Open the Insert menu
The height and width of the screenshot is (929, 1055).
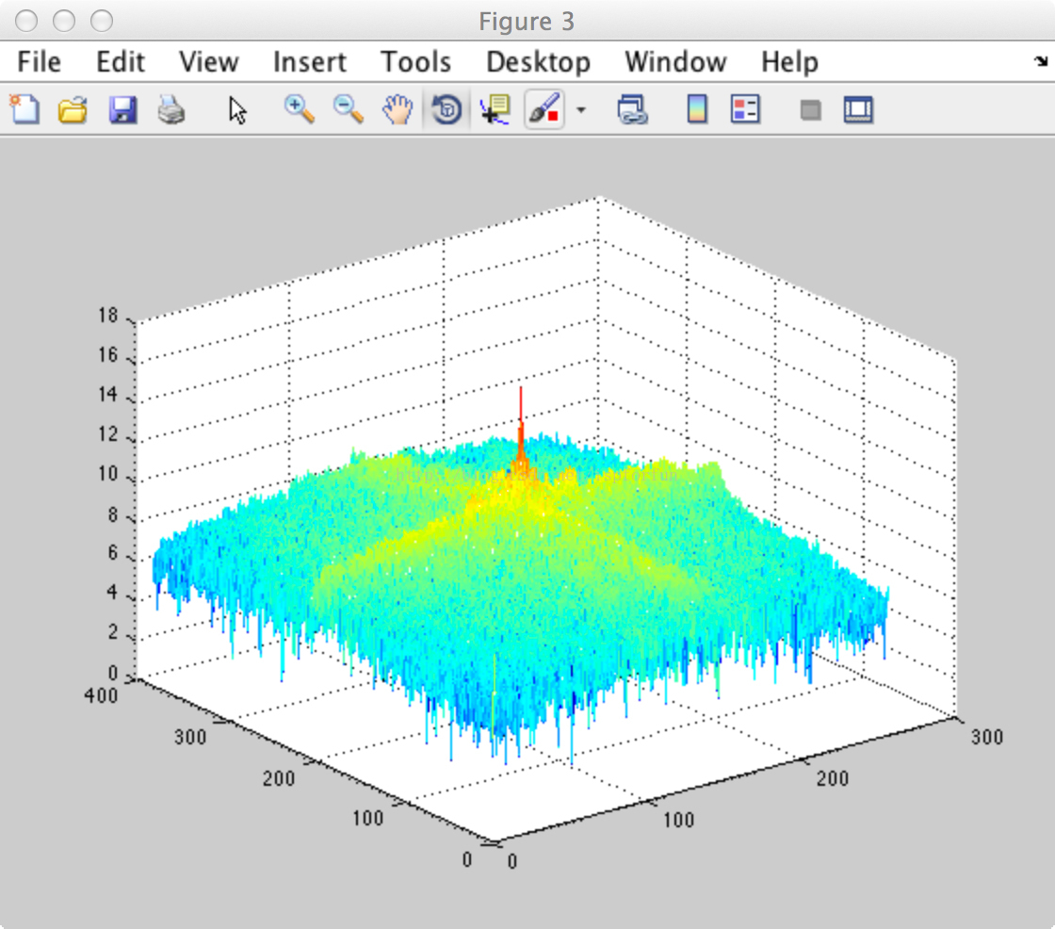[310, 62]
